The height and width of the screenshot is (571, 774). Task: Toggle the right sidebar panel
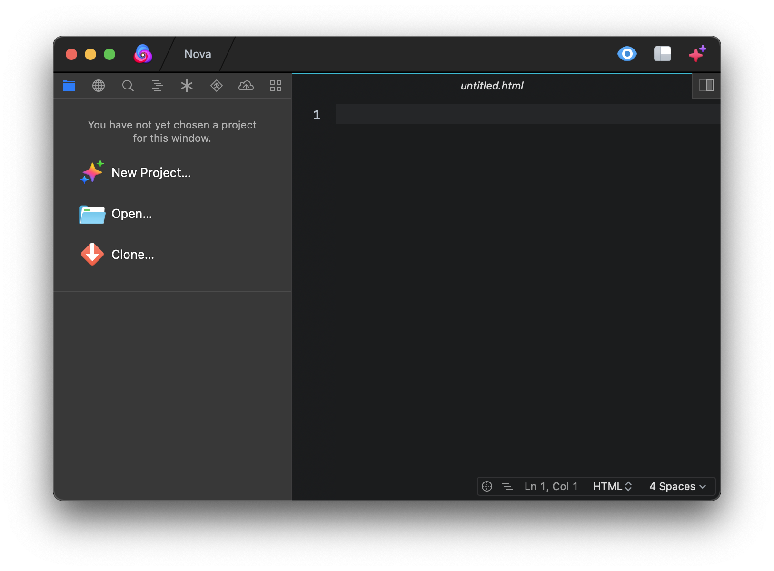707,86
